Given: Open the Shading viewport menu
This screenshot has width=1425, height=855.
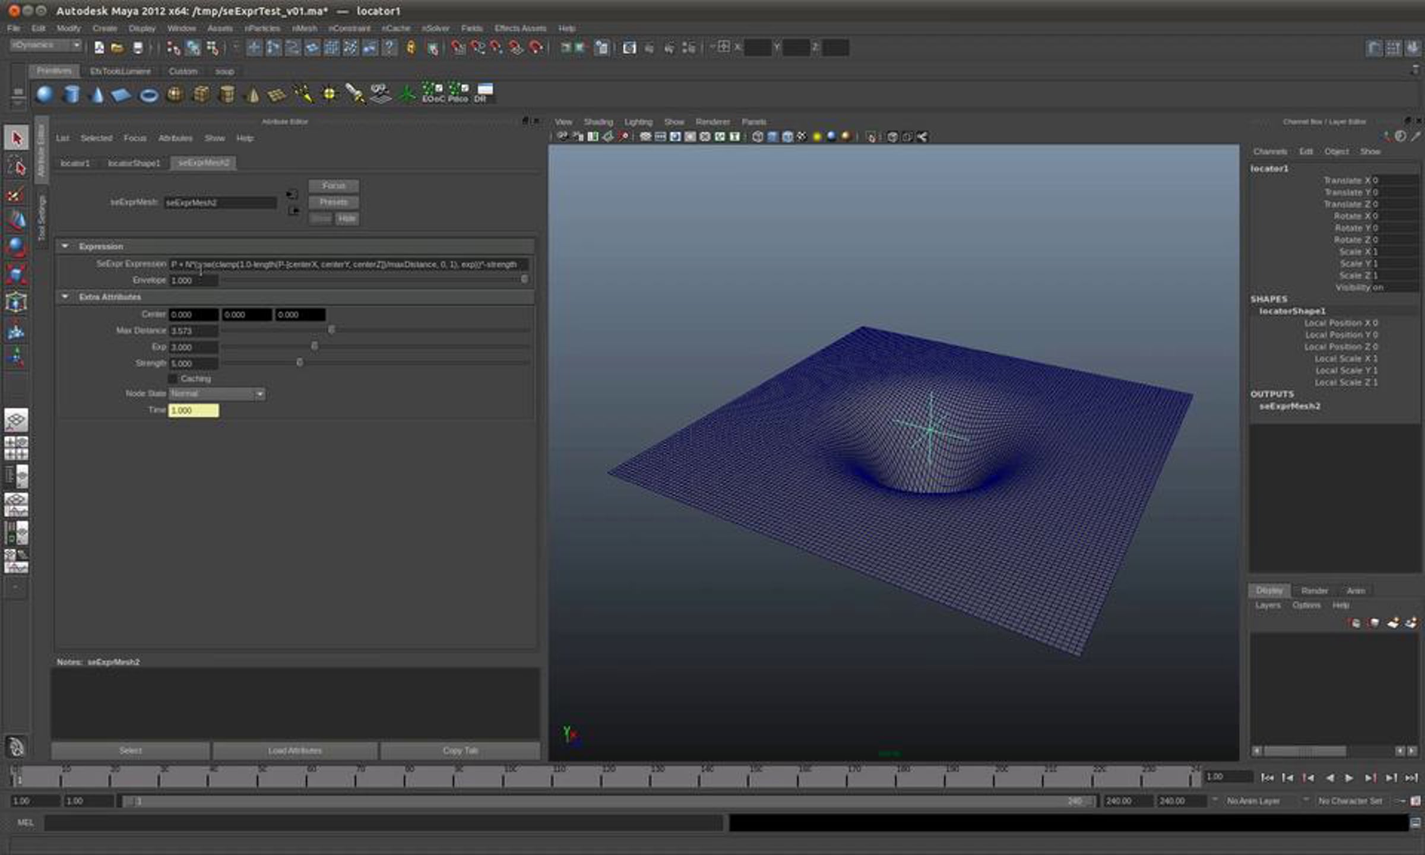Looking at the screenshot, I should (x=597, y=122).
